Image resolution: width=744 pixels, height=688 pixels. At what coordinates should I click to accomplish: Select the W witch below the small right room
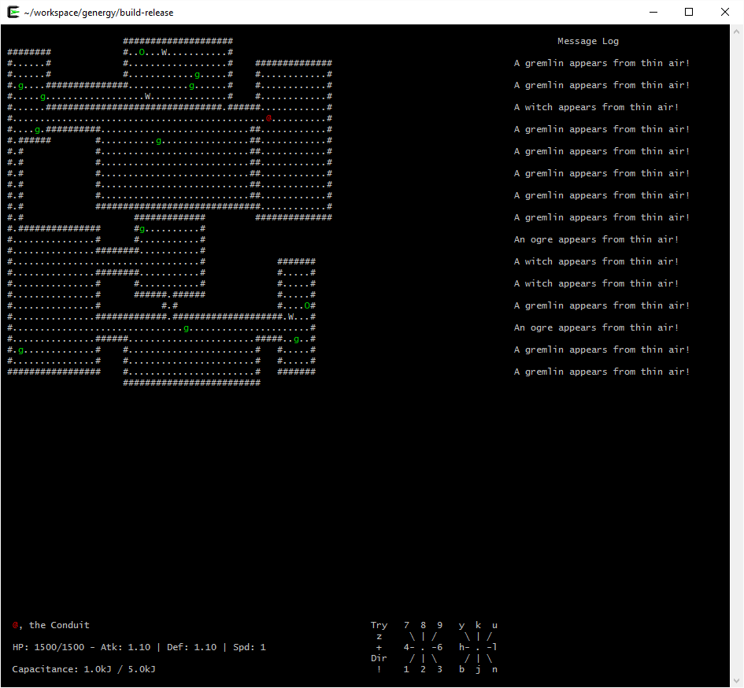(x=291, y=316)
